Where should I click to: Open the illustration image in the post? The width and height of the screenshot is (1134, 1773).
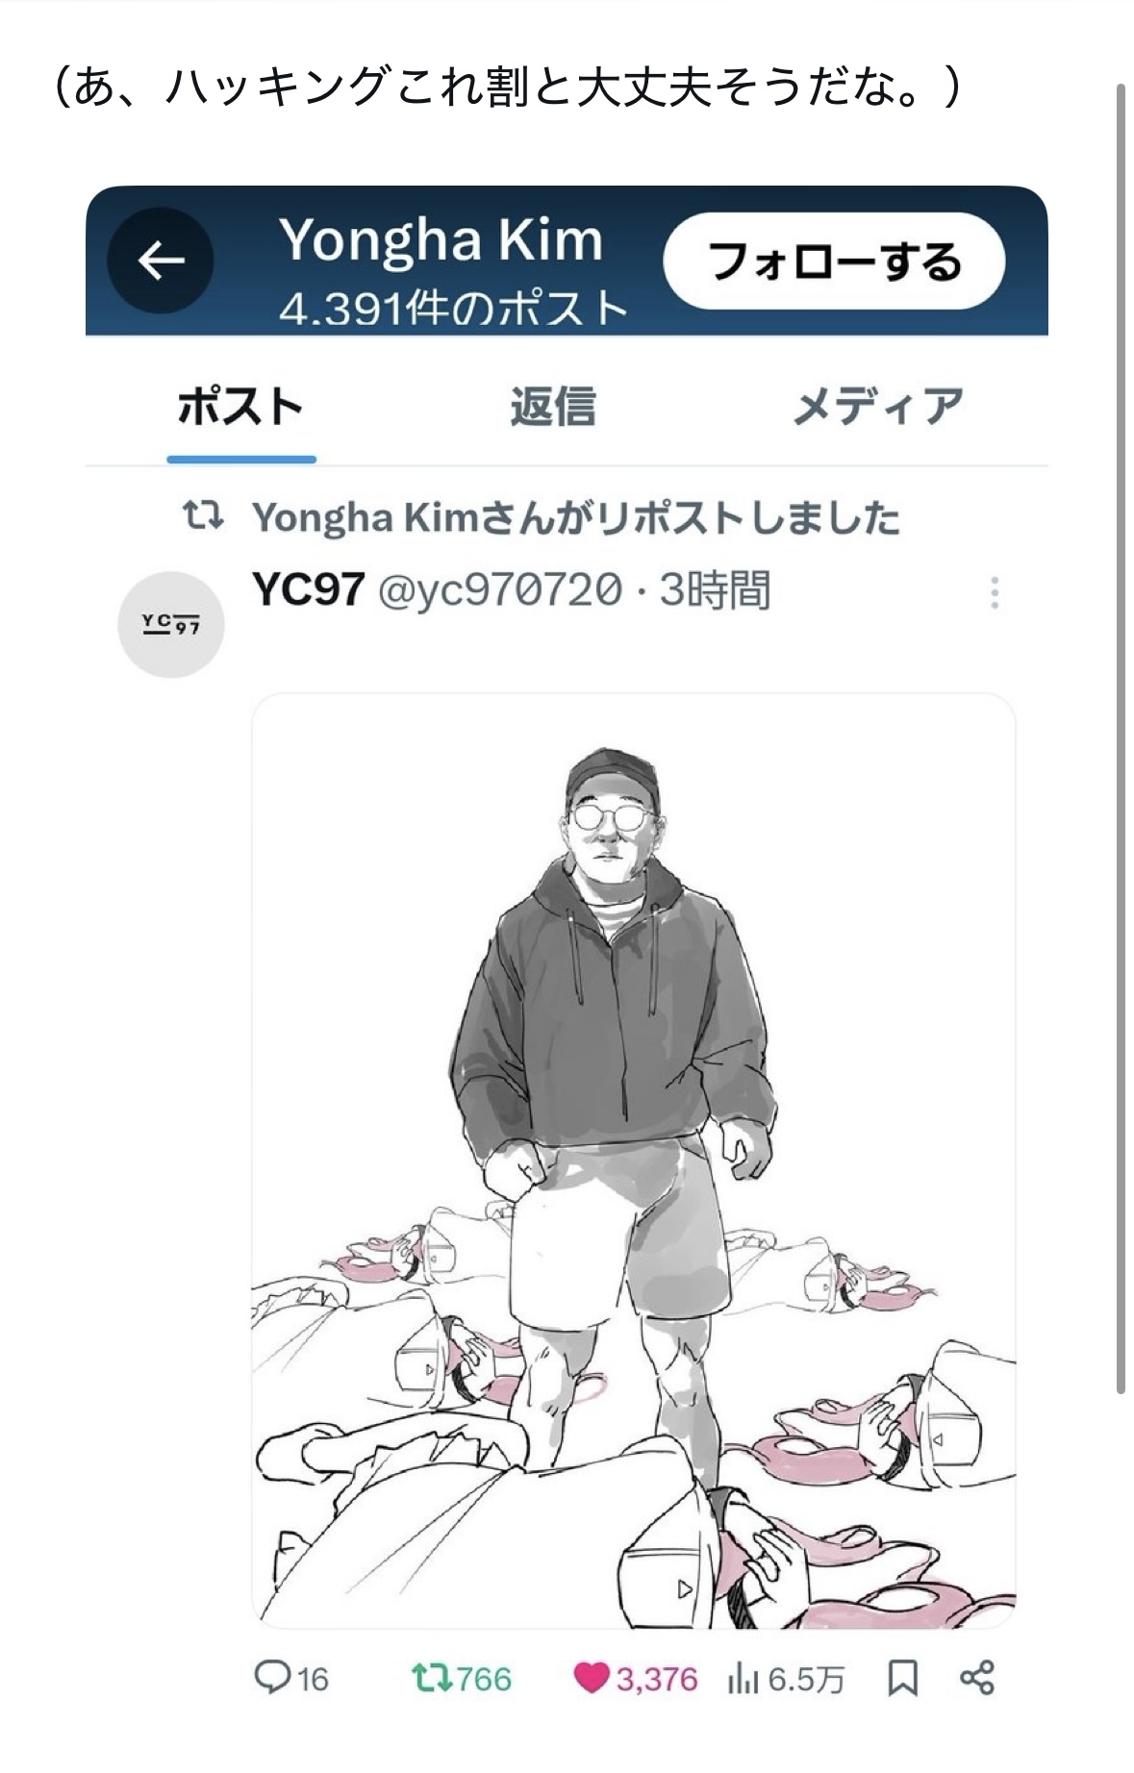coord(634,1160)
